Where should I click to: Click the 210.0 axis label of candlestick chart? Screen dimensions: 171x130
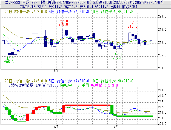click(x=162, y=42)
